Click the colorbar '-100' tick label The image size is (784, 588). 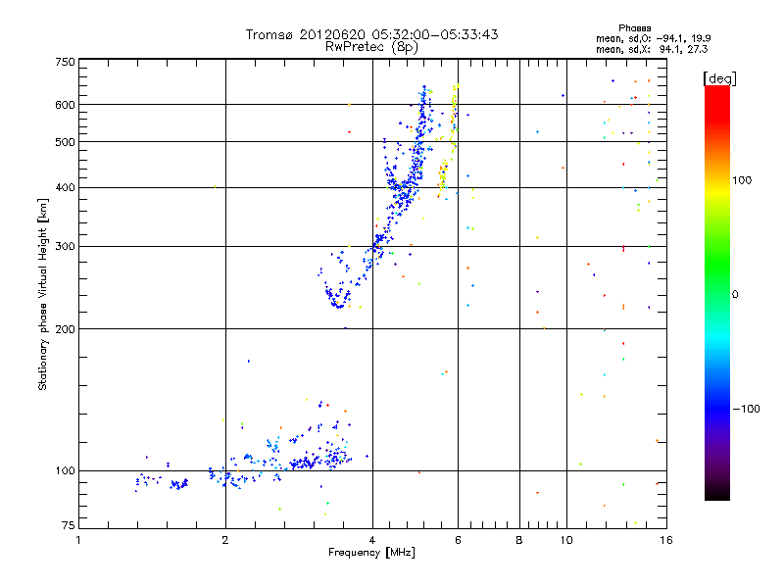click(x=746, y=409)
